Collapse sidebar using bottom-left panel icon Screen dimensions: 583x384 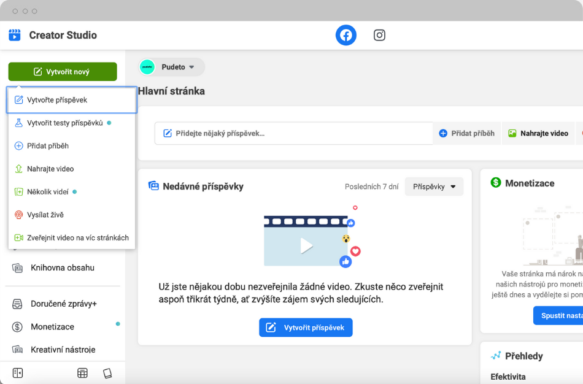pyautogui.click(x=17, y=373)
